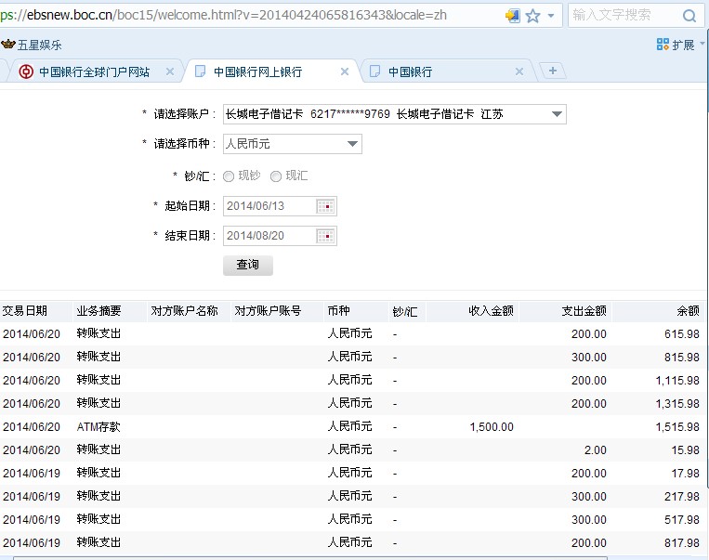Image resolution: width=709 pixels, height=560 pixels.
Task: Click the 2014/06/13 start date field
Action: [269, 206]
